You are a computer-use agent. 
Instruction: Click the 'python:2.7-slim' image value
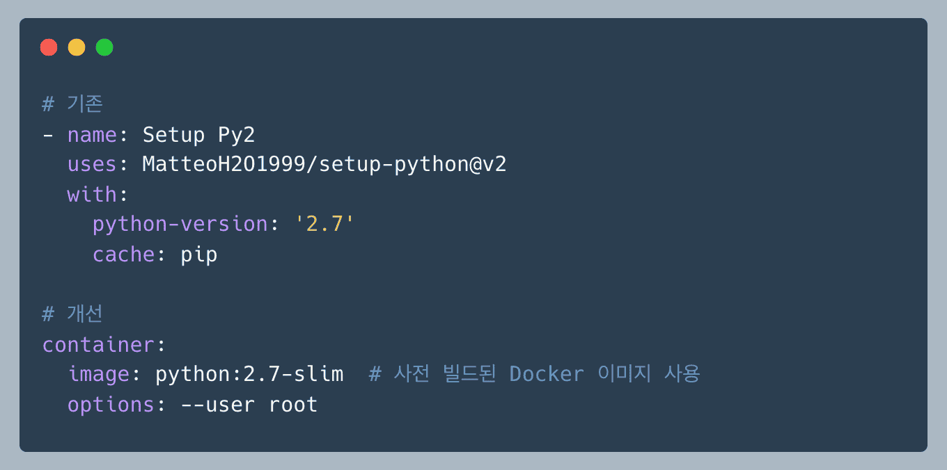pyautogui.click(x=249, y=374)
